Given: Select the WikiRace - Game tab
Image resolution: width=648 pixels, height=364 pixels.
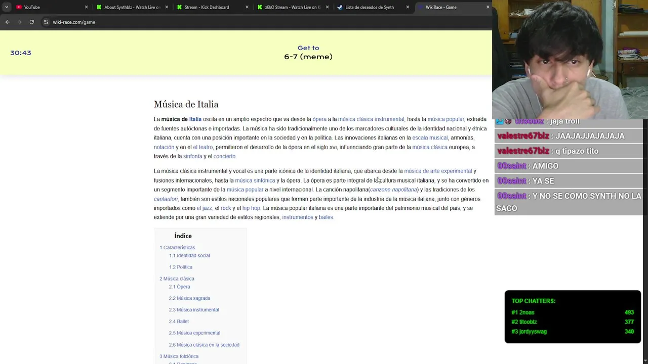Looking at the screenshot, I should [453, 7].
